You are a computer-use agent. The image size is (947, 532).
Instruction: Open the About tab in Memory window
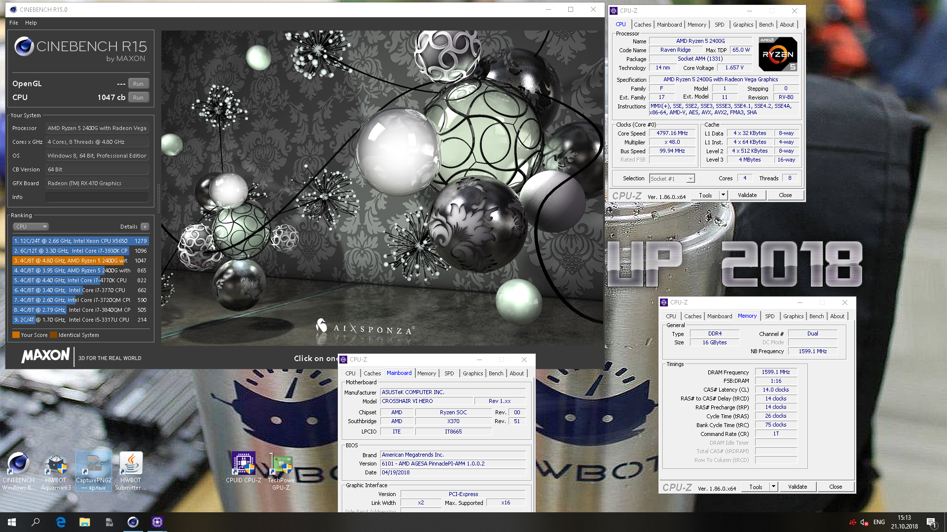837,316
